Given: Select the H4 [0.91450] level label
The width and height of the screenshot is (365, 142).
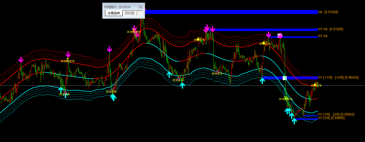Looking at the screenshot, I should pyautogui.click(x=328, y=12).
